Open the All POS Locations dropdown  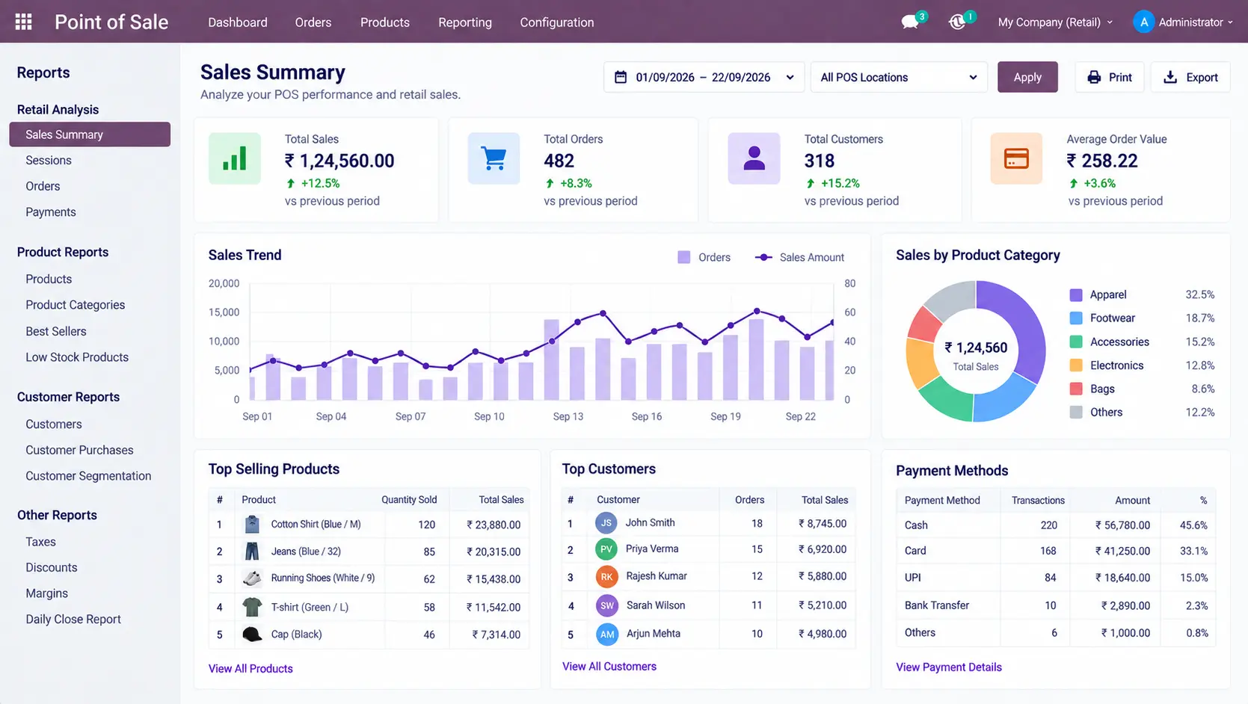tap(899, 77)
